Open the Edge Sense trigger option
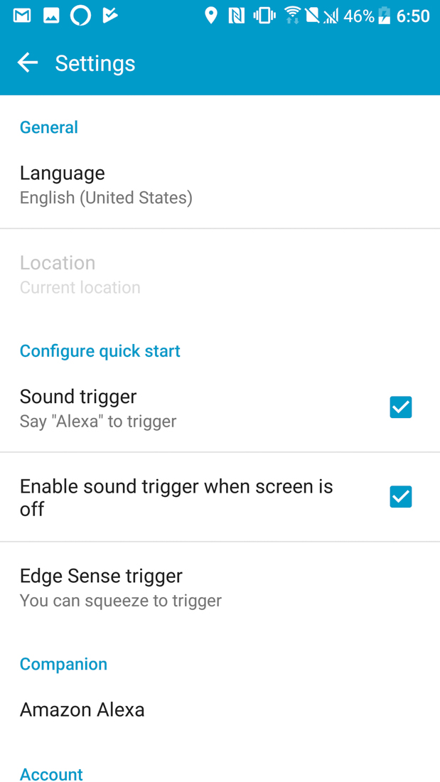Image resolution: width=440 pixels, height=782 pixels. [121, 587]
